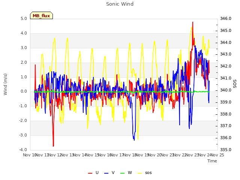Click the blue V legend swatch
Viewport: 240px width, 180px height.
point(106,173)
